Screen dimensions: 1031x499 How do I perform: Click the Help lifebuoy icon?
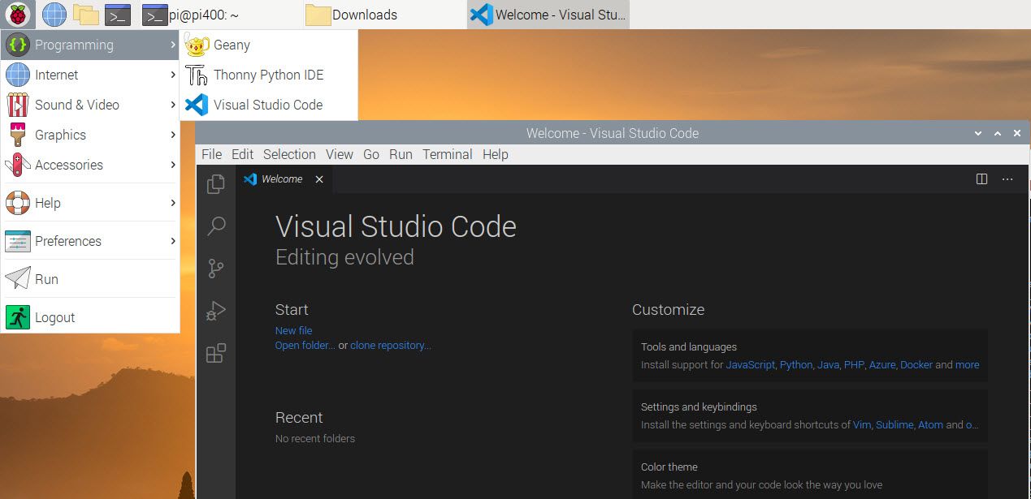point(18,203)
